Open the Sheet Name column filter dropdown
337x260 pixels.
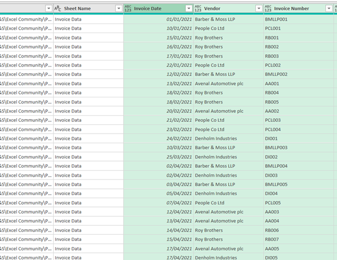119,8
